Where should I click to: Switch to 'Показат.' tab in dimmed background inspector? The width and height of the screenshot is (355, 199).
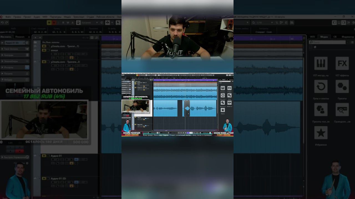tap(20, 37)
